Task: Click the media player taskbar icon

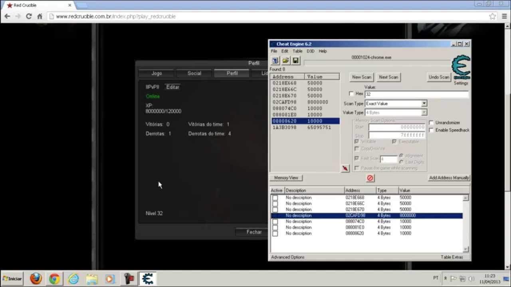Action: click(110, 279)
